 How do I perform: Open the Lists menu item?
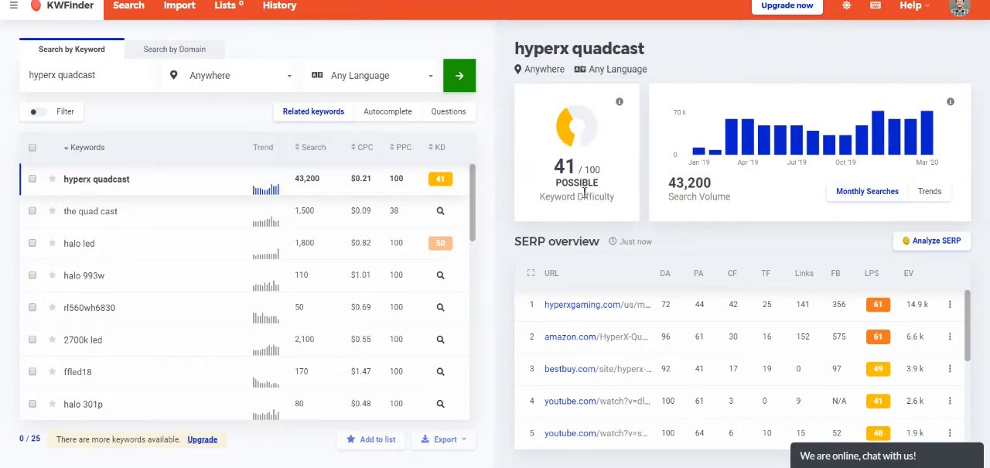tap(228, 5)
